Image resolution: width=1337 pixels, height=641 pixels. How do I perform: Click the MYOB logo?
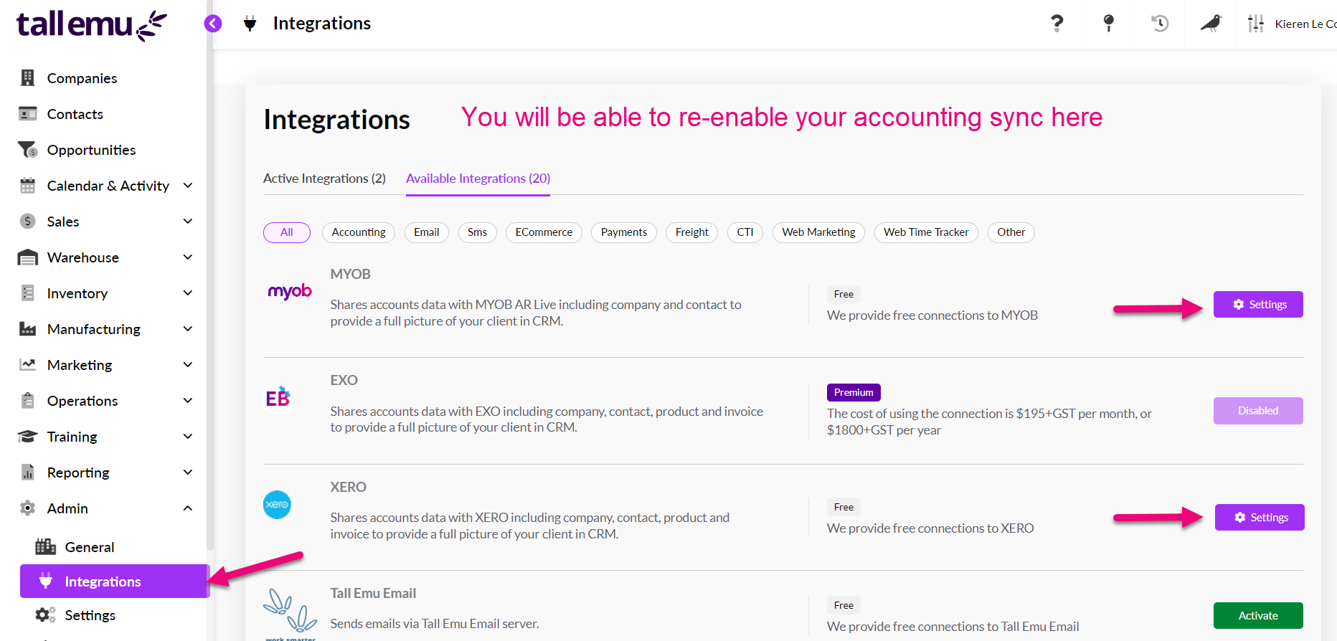click(x=290, y=291)
